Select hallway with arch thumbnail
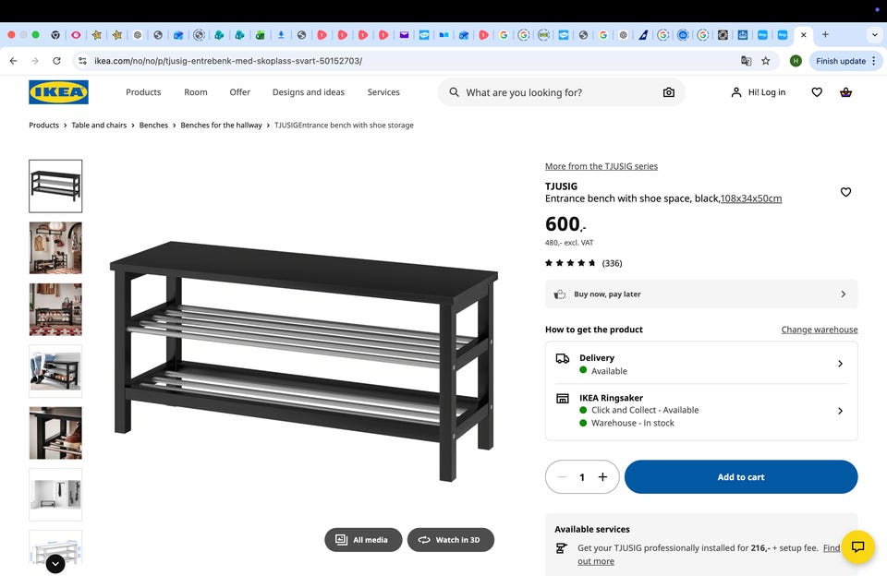The image size is (887, 576). coord(55,247)
